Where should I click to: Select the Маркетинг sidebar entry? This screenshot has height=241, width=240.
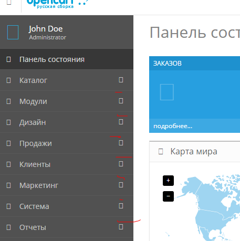click(x=67, y=185)
